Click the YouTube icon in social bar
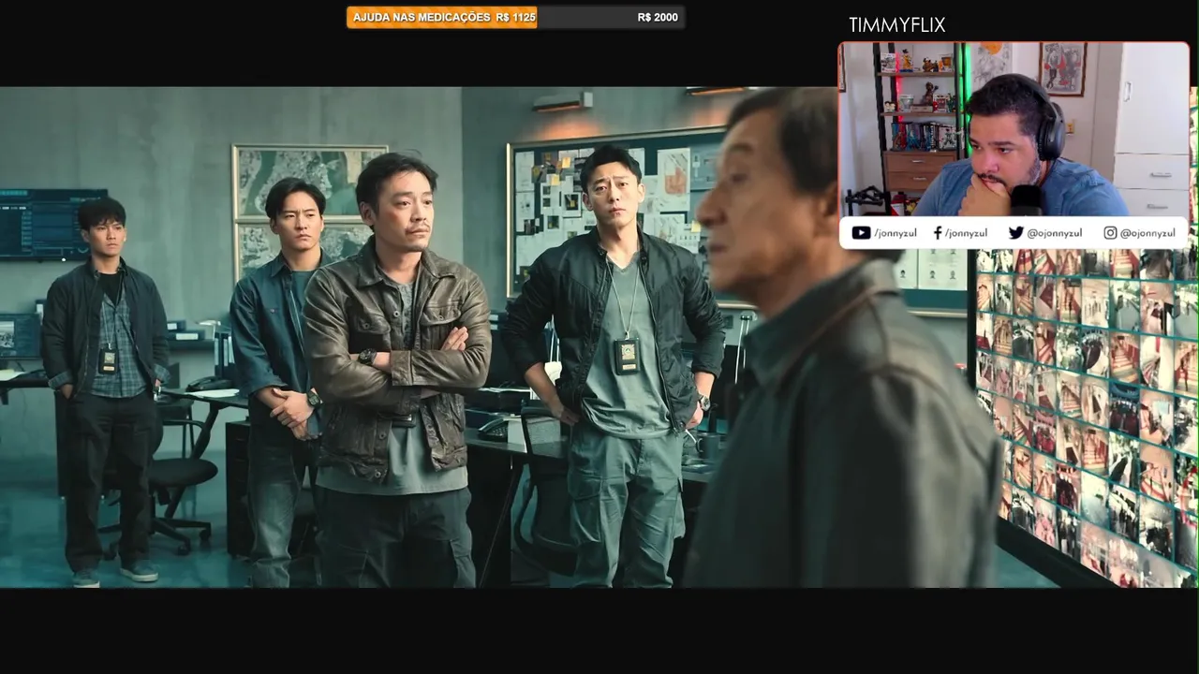Screen dimensions: 1199x674 861,233
